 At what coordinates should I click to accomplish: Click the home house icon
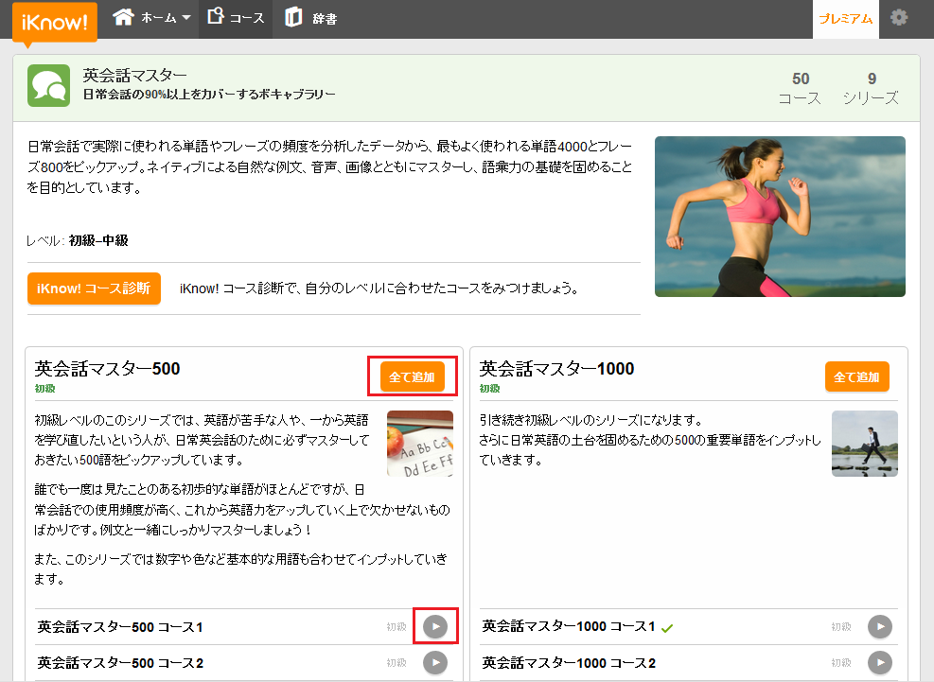pos(123,17)
